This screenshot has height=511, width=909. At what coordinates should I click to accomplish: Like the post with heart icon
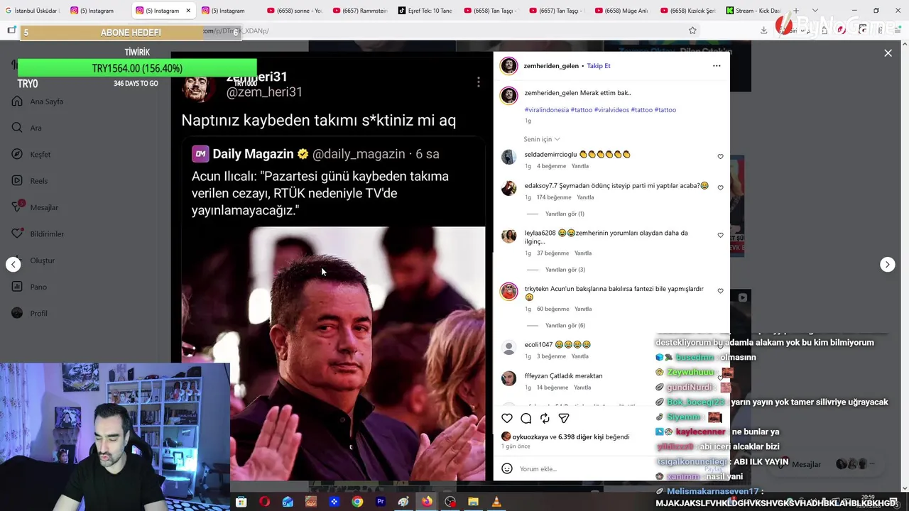tap(507, 418)
